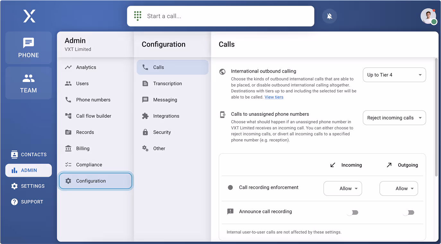This screenshot has width=441, height=244.
Task: Open the Outgoing recording enforcement Allow dropdown
Action: (399, 189)
